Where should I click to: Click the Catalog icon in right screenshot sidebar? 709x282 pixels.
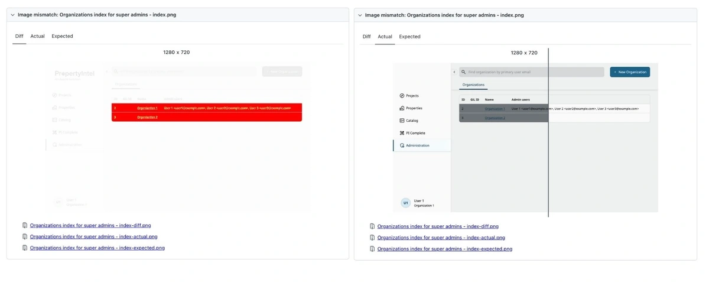click(402, 121)
